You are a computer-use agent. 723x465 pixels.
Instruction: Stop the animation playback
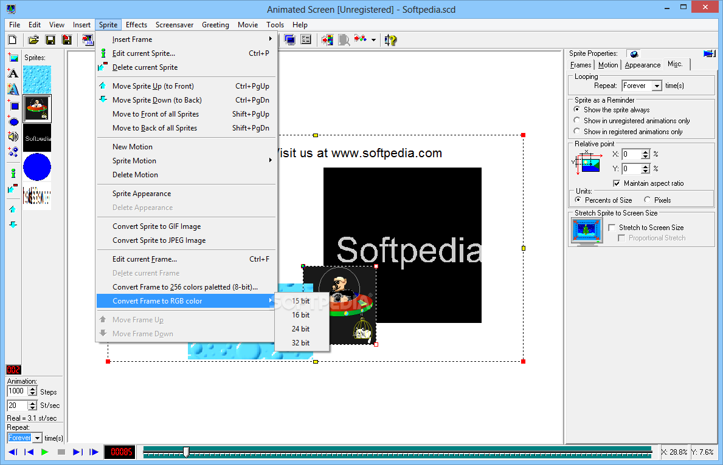point(61,452)
